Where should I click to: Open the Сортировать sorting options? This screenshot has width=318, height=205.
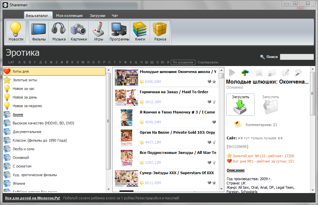coord(208,62)
